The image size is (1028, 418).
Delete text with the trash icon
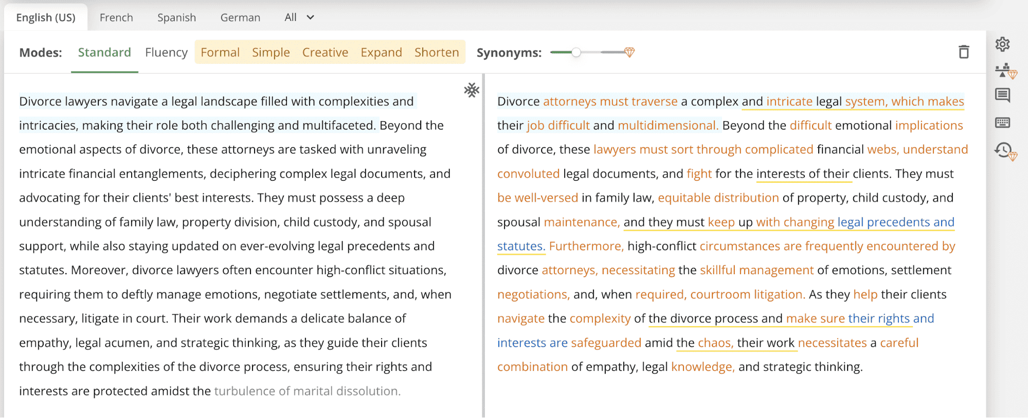point(964,52)
